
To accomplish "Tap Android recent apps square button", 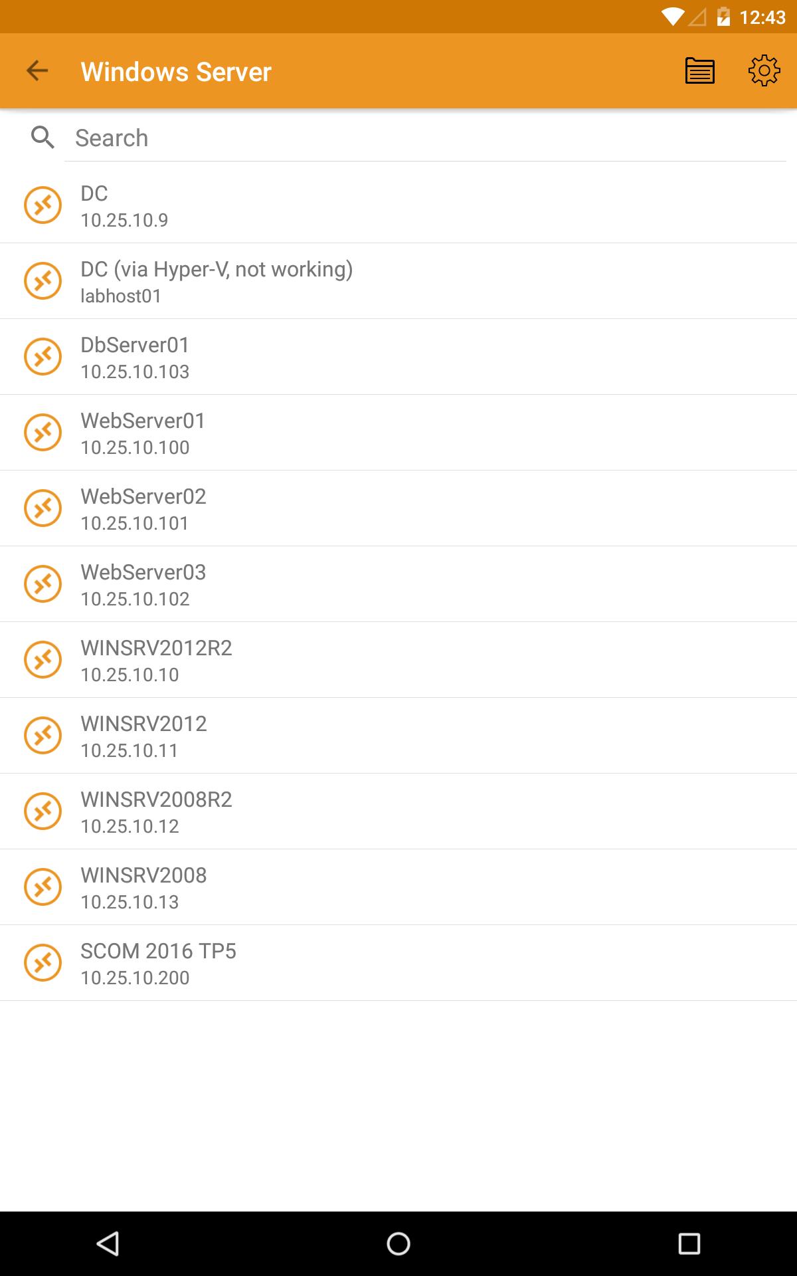I will [689, 1243].
